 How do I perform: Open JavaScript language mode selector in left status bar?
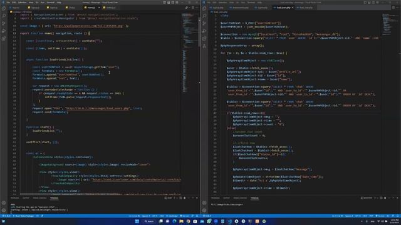pyautogui.click(x=172, y=216)
